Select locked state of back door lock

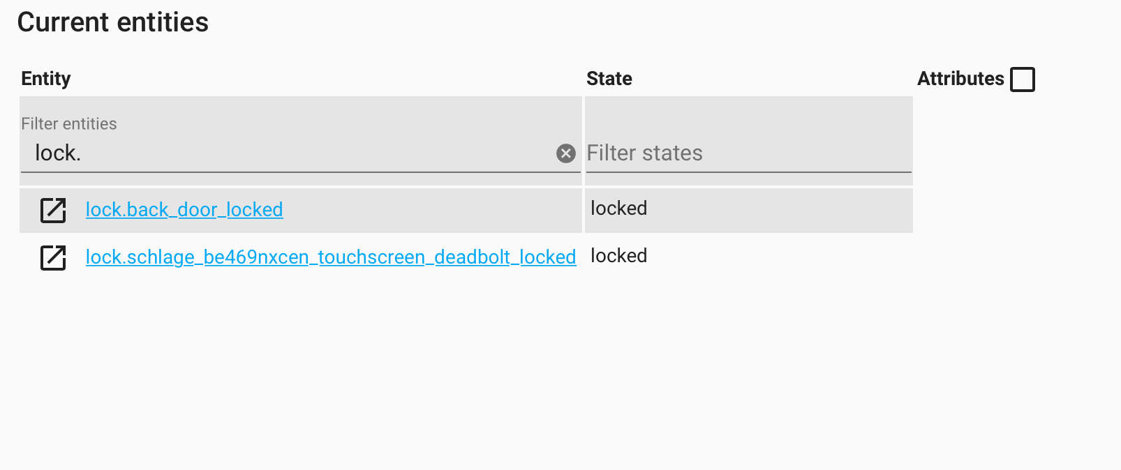[x=619, y=208]
